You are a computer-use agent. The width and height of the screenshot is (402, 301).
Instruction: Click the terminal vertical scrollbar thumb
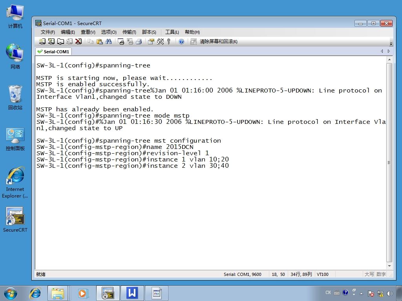389,163
